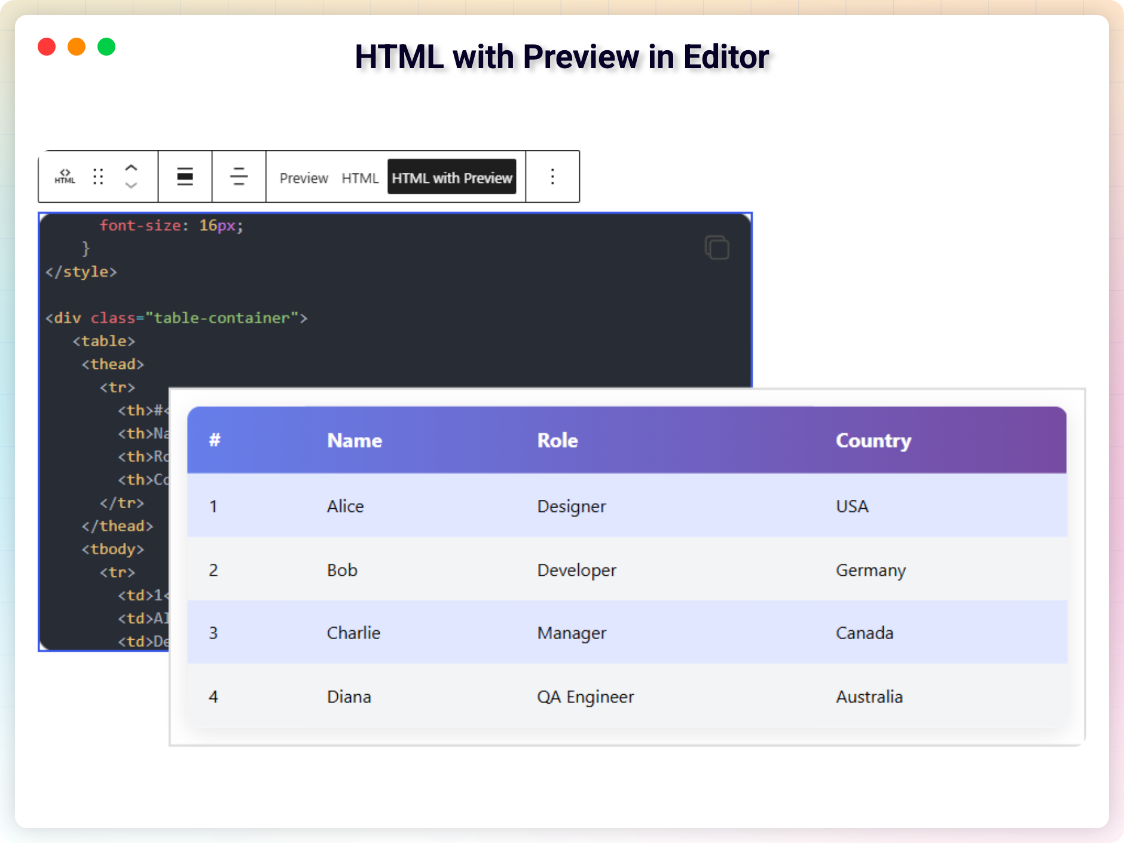Click the vertical align center icon
Viewport: 1124px width, 843px height.
pyautogui.click(x=239, y=176)
